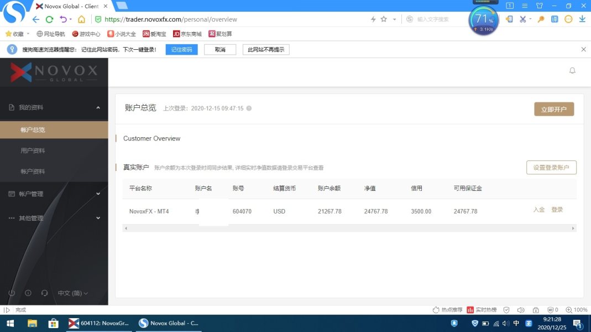The image size is (591, 332).
Task: Select 用户资料 in the sidebar menu
Action: pyautogui.click(x=33, y=151)
